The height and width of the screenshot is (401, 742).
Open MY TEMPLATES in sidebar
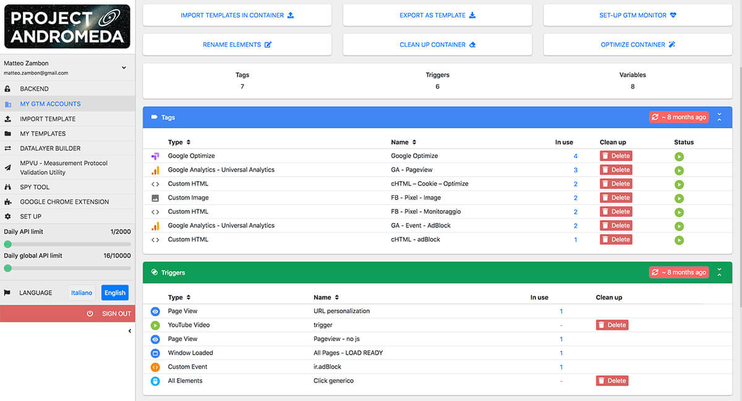pyautogui.click(x=67, y=133)
